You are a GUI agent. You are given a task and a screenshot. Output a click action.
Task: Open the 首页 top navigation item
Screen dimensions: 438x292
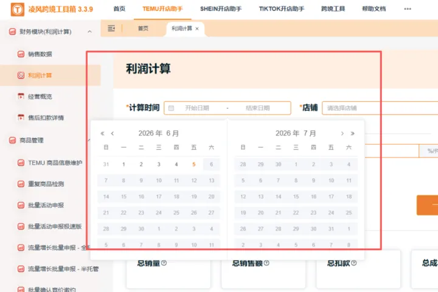coord(119,9)
